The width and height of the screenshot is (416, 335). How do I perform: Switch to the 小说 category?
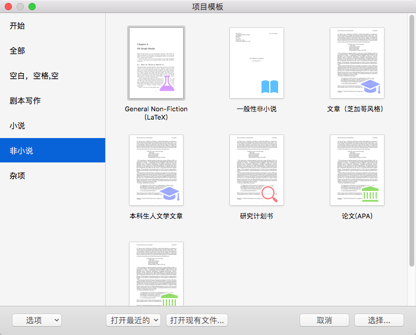pos(52,126)
